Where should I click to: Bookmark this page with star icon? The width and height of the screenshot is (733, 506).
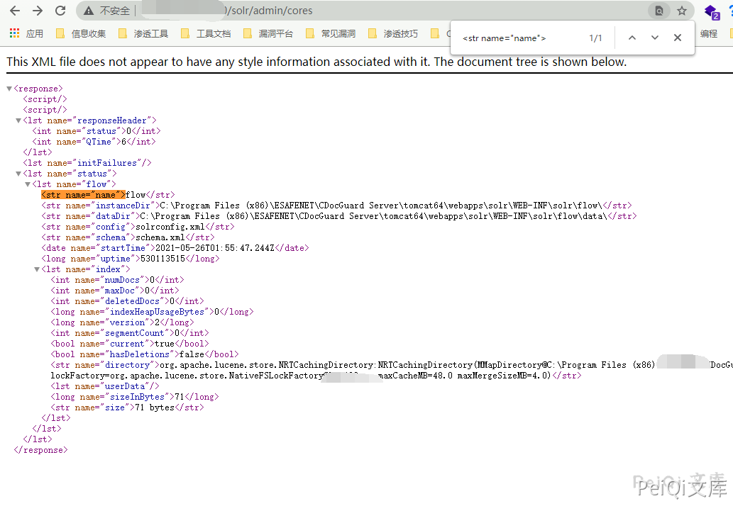tap(682, 11)
